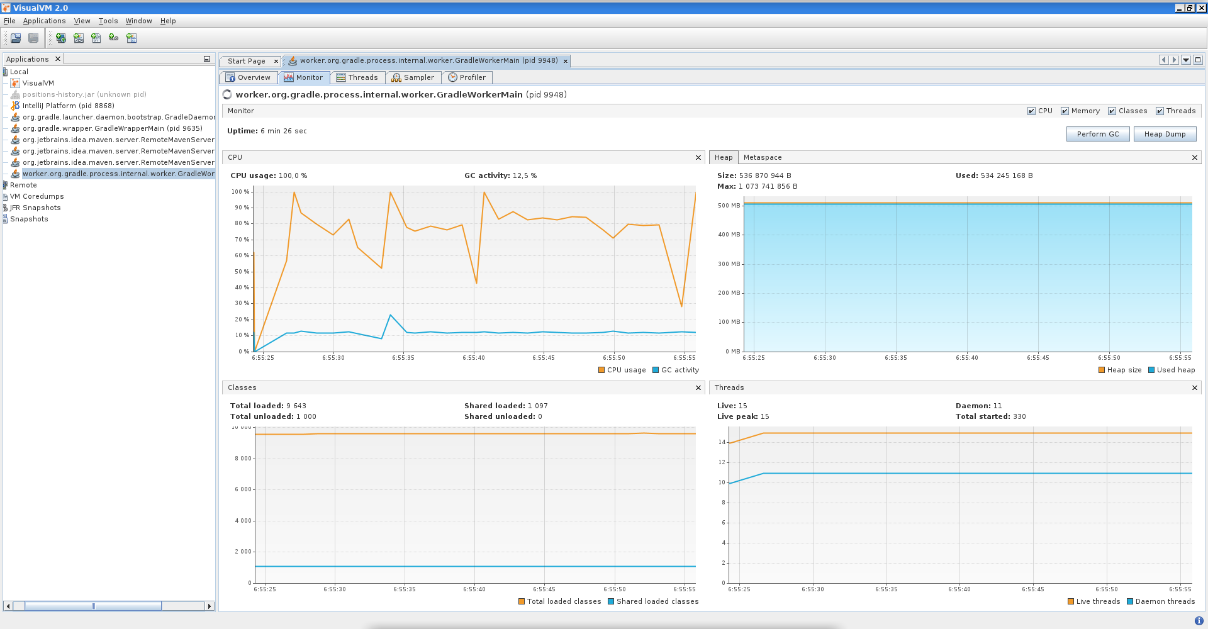Click the Add VM Coredump toolbar icon

click(x=96, y=38)
